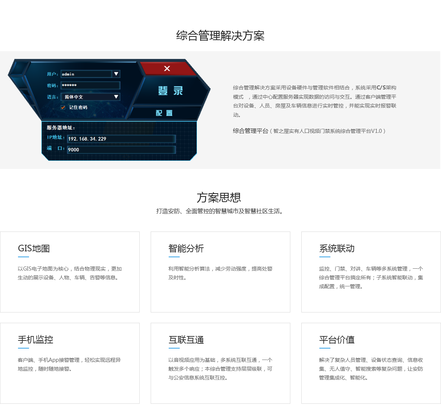Screen dimensions: 441x417
Task: Open the 手机监控 card title
Action: (x=36, y=340)
